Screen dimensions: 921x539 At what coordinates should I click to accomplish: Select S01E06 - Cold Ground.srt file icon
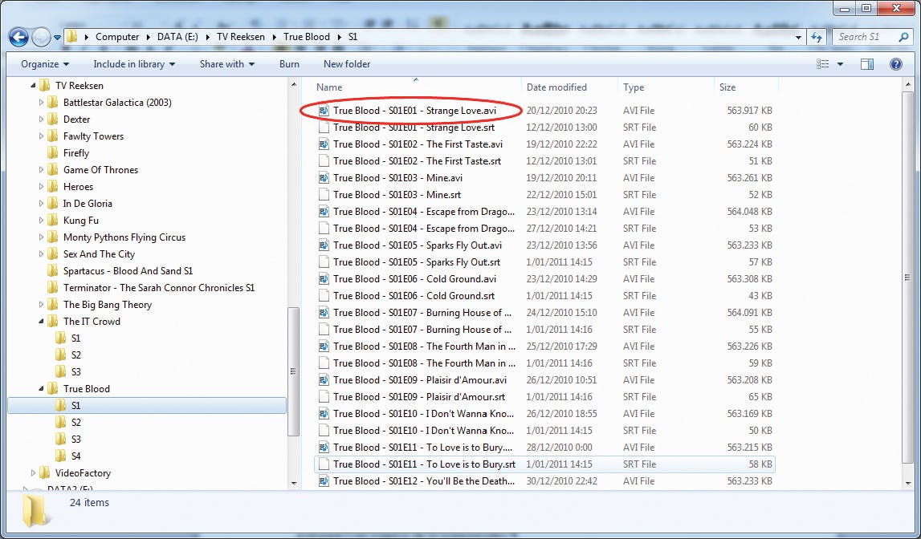pyautogui.click(x=323, y=296)
